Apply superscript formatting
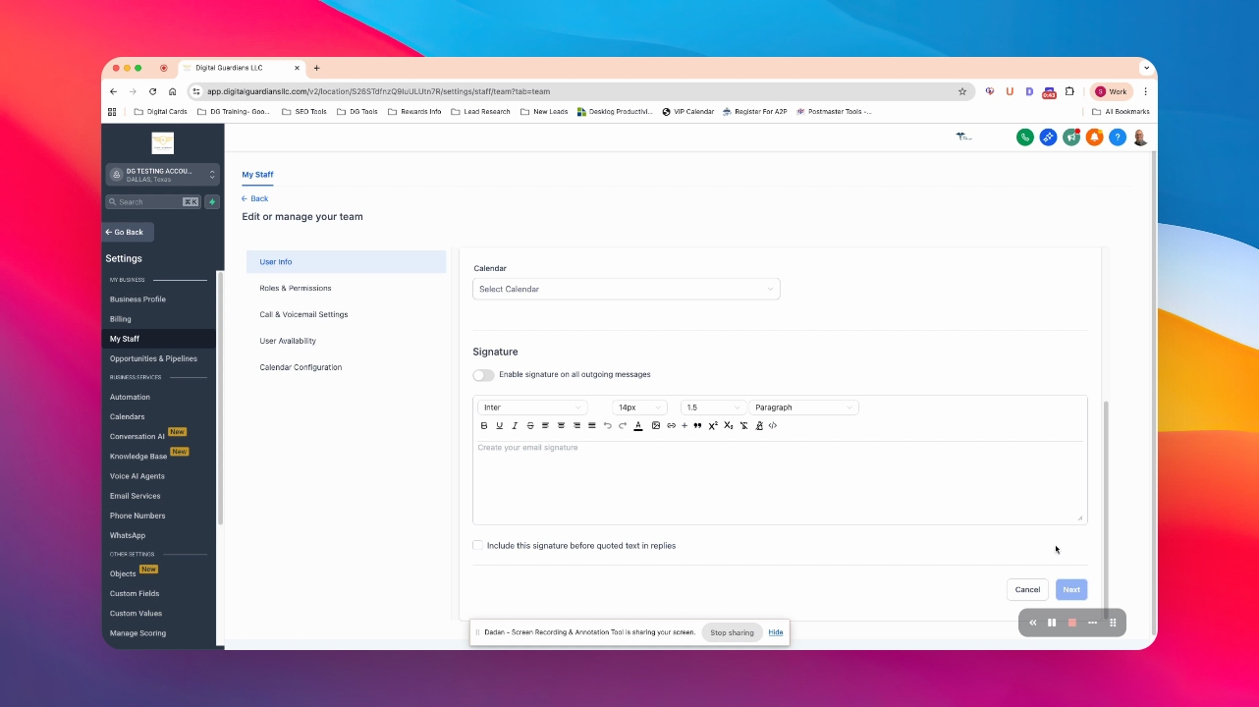This screenshot has height=707, width=1259. click(x=713, y=425)
